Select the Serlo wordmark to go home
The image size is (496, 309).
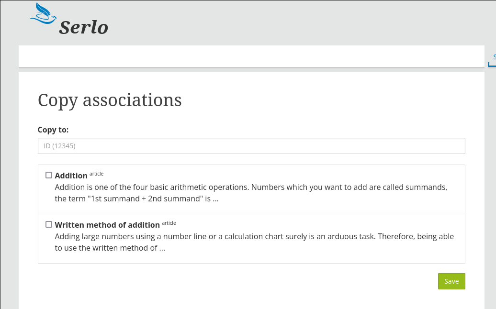[x=82, y=28]
